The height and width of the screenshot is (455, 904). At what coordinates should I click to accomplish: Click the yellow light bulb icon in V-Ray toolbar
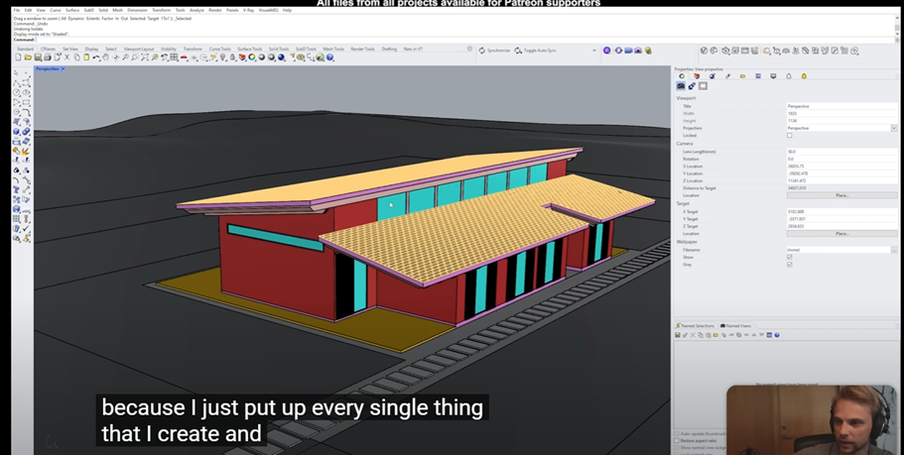pyautogui.click(x=649, y=51)
